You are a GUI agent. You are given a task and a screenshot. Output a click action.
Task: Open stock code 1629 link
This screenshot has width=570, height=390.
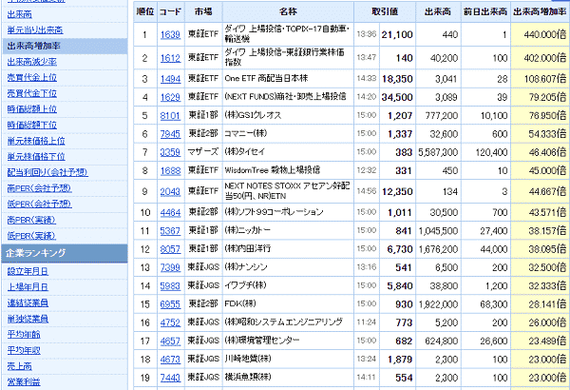(170, 97)
